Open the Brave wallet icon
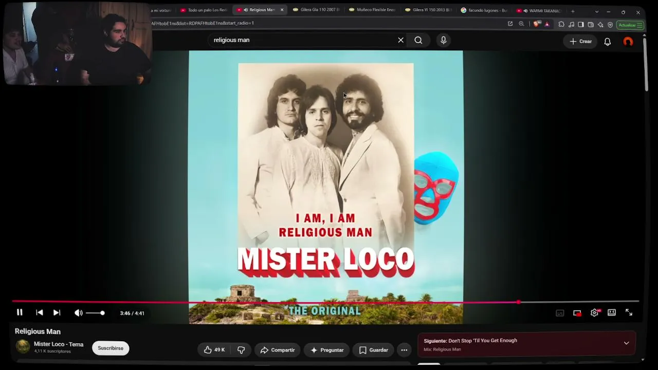 click(591, 24)
